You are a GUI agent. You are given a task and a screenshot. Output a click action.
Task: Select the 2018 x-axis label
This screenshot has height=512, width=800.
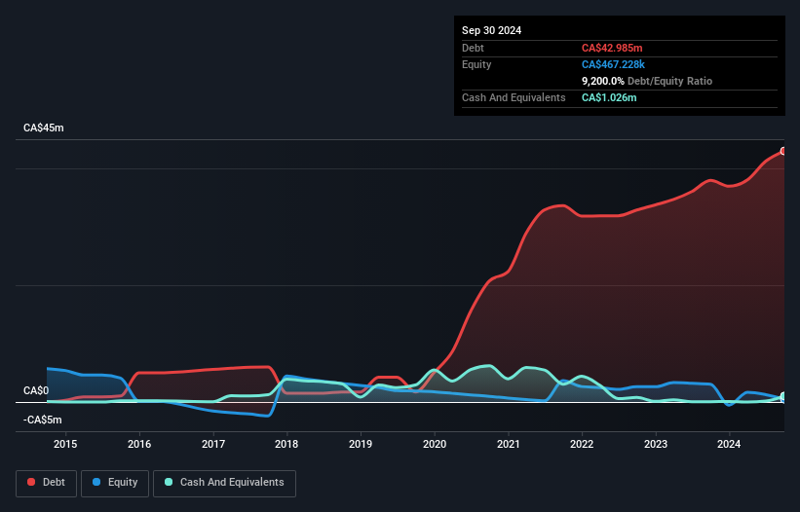(x=286, y=444)
